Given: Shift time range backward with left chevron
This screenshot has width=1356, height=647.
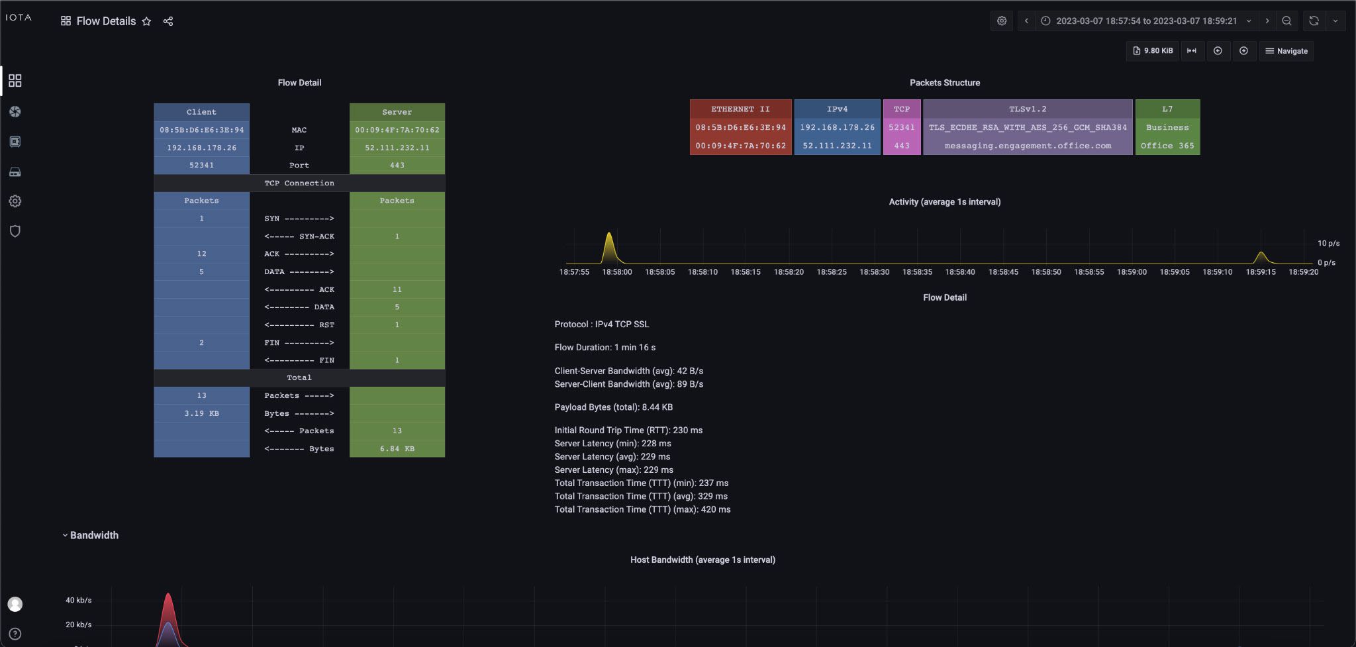Looking at the screenshot, I should click(x=1026, y=21).
